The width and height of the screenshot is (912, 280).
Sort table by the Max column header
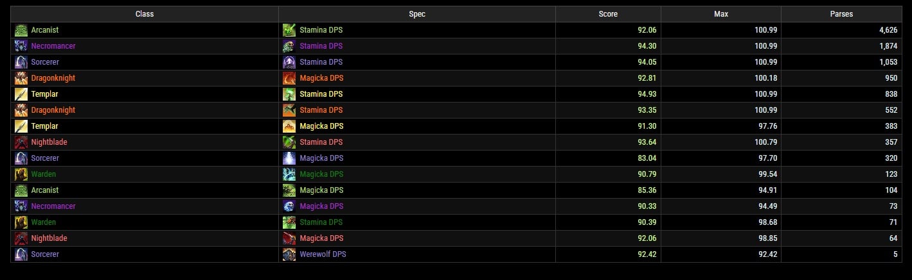pos(721,14)
